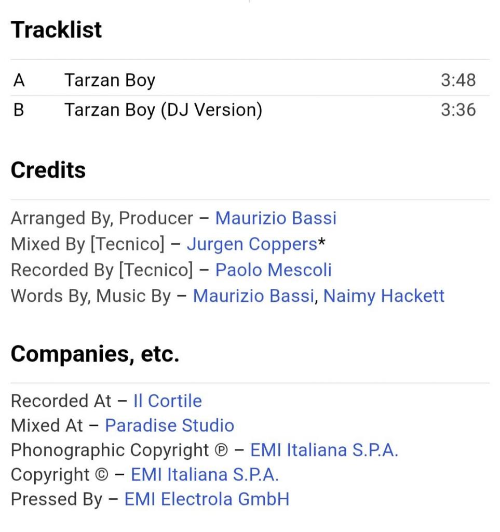Open Paolo Mescoli's artist page
500x532 pixels.
click(x=273, y=270)
